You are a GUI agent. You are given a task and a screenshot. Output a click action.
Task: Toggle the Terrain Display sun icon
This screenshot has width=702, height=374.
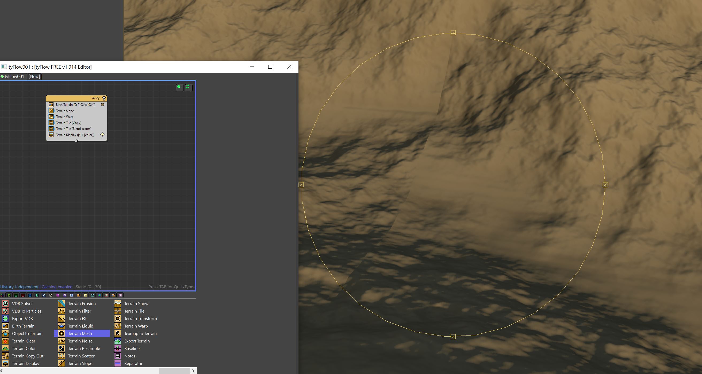(x=102, y=135)
